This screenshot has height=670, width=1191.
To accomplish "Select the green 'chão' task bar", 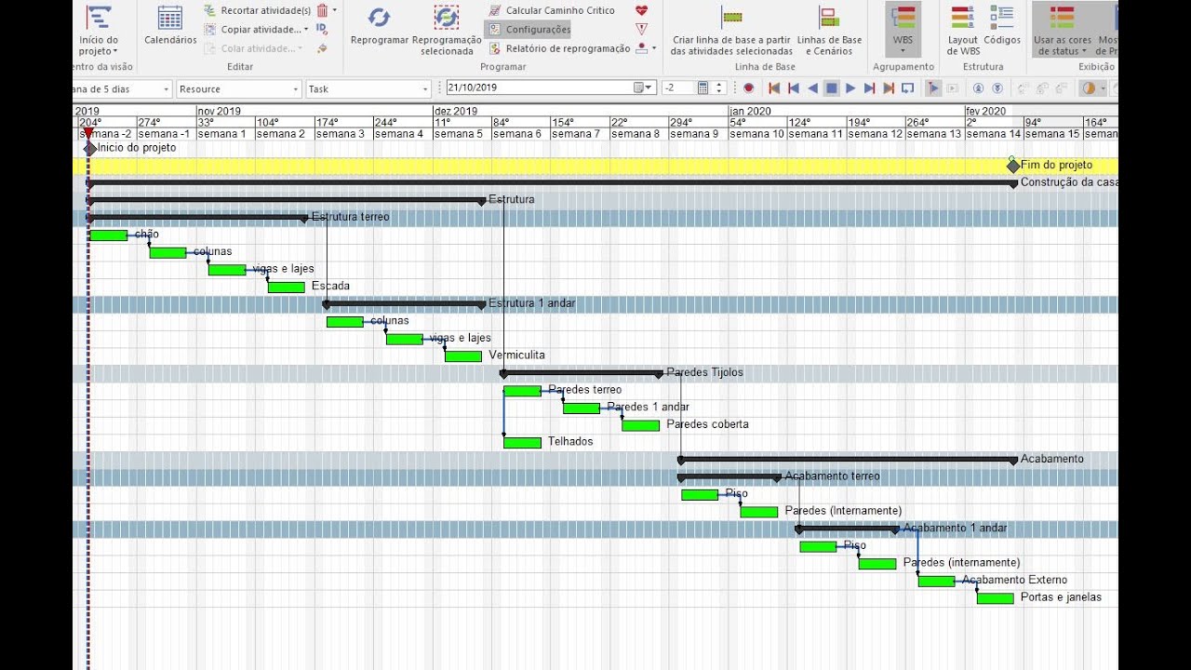I will click(109, 235).
